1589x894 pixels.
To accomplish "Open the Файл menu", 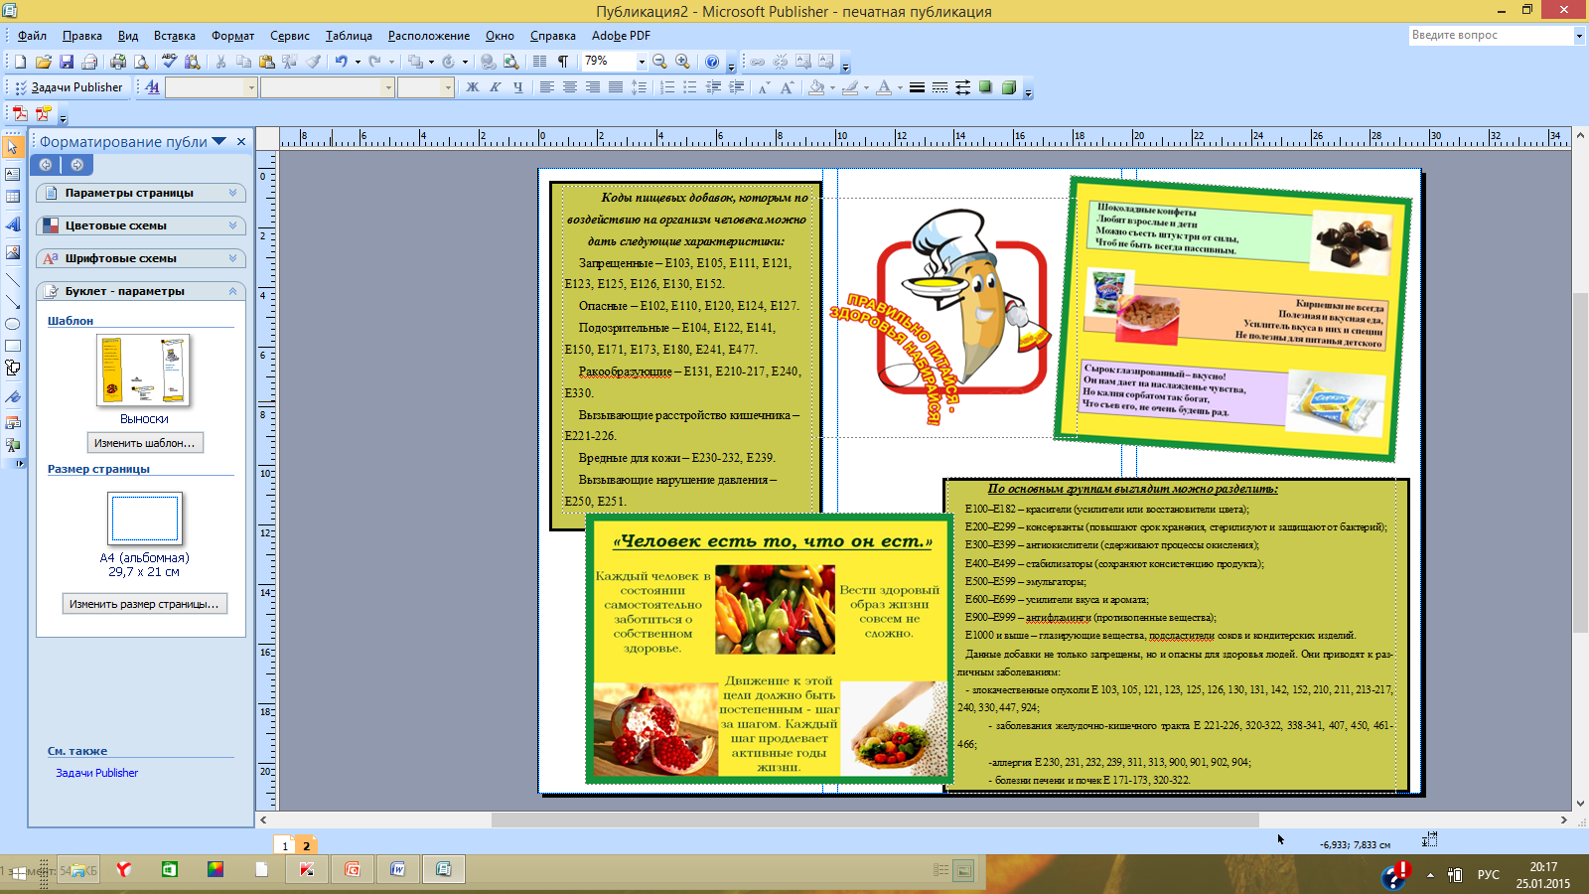I will pyautogui.click(x=32, y=36).
